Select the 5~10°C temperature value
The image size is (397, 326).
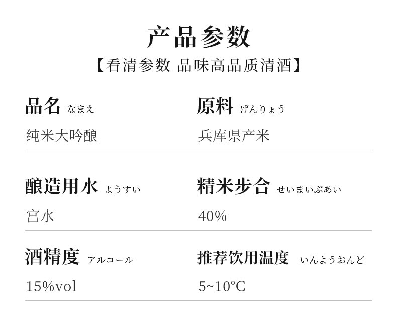(x=222, y=286)
